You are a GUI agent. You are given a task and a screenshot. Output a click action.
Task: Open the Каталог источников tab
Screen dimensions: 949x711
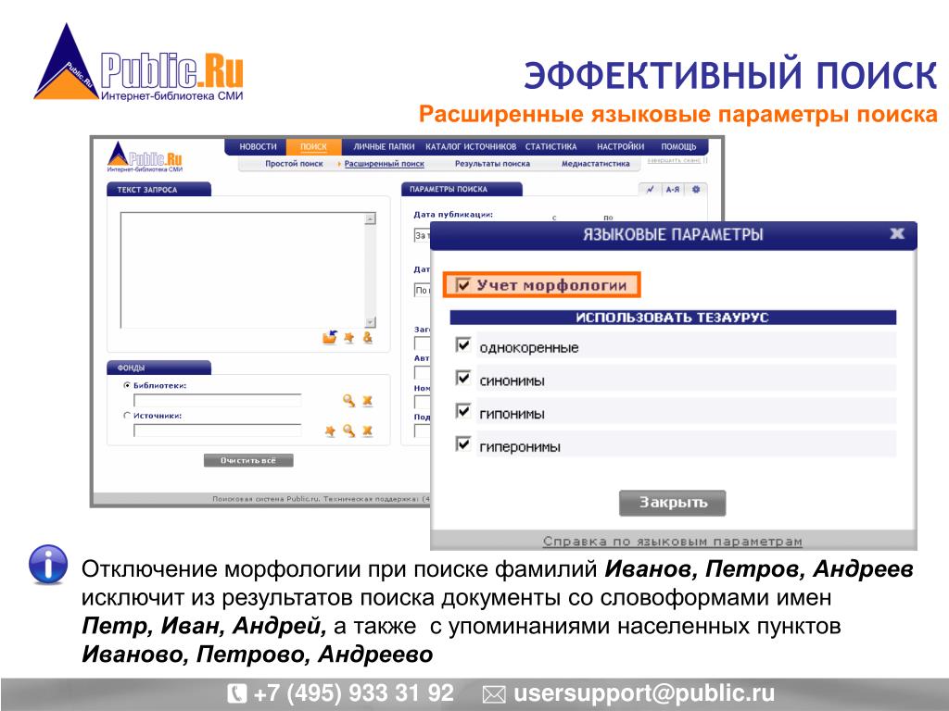471,146
